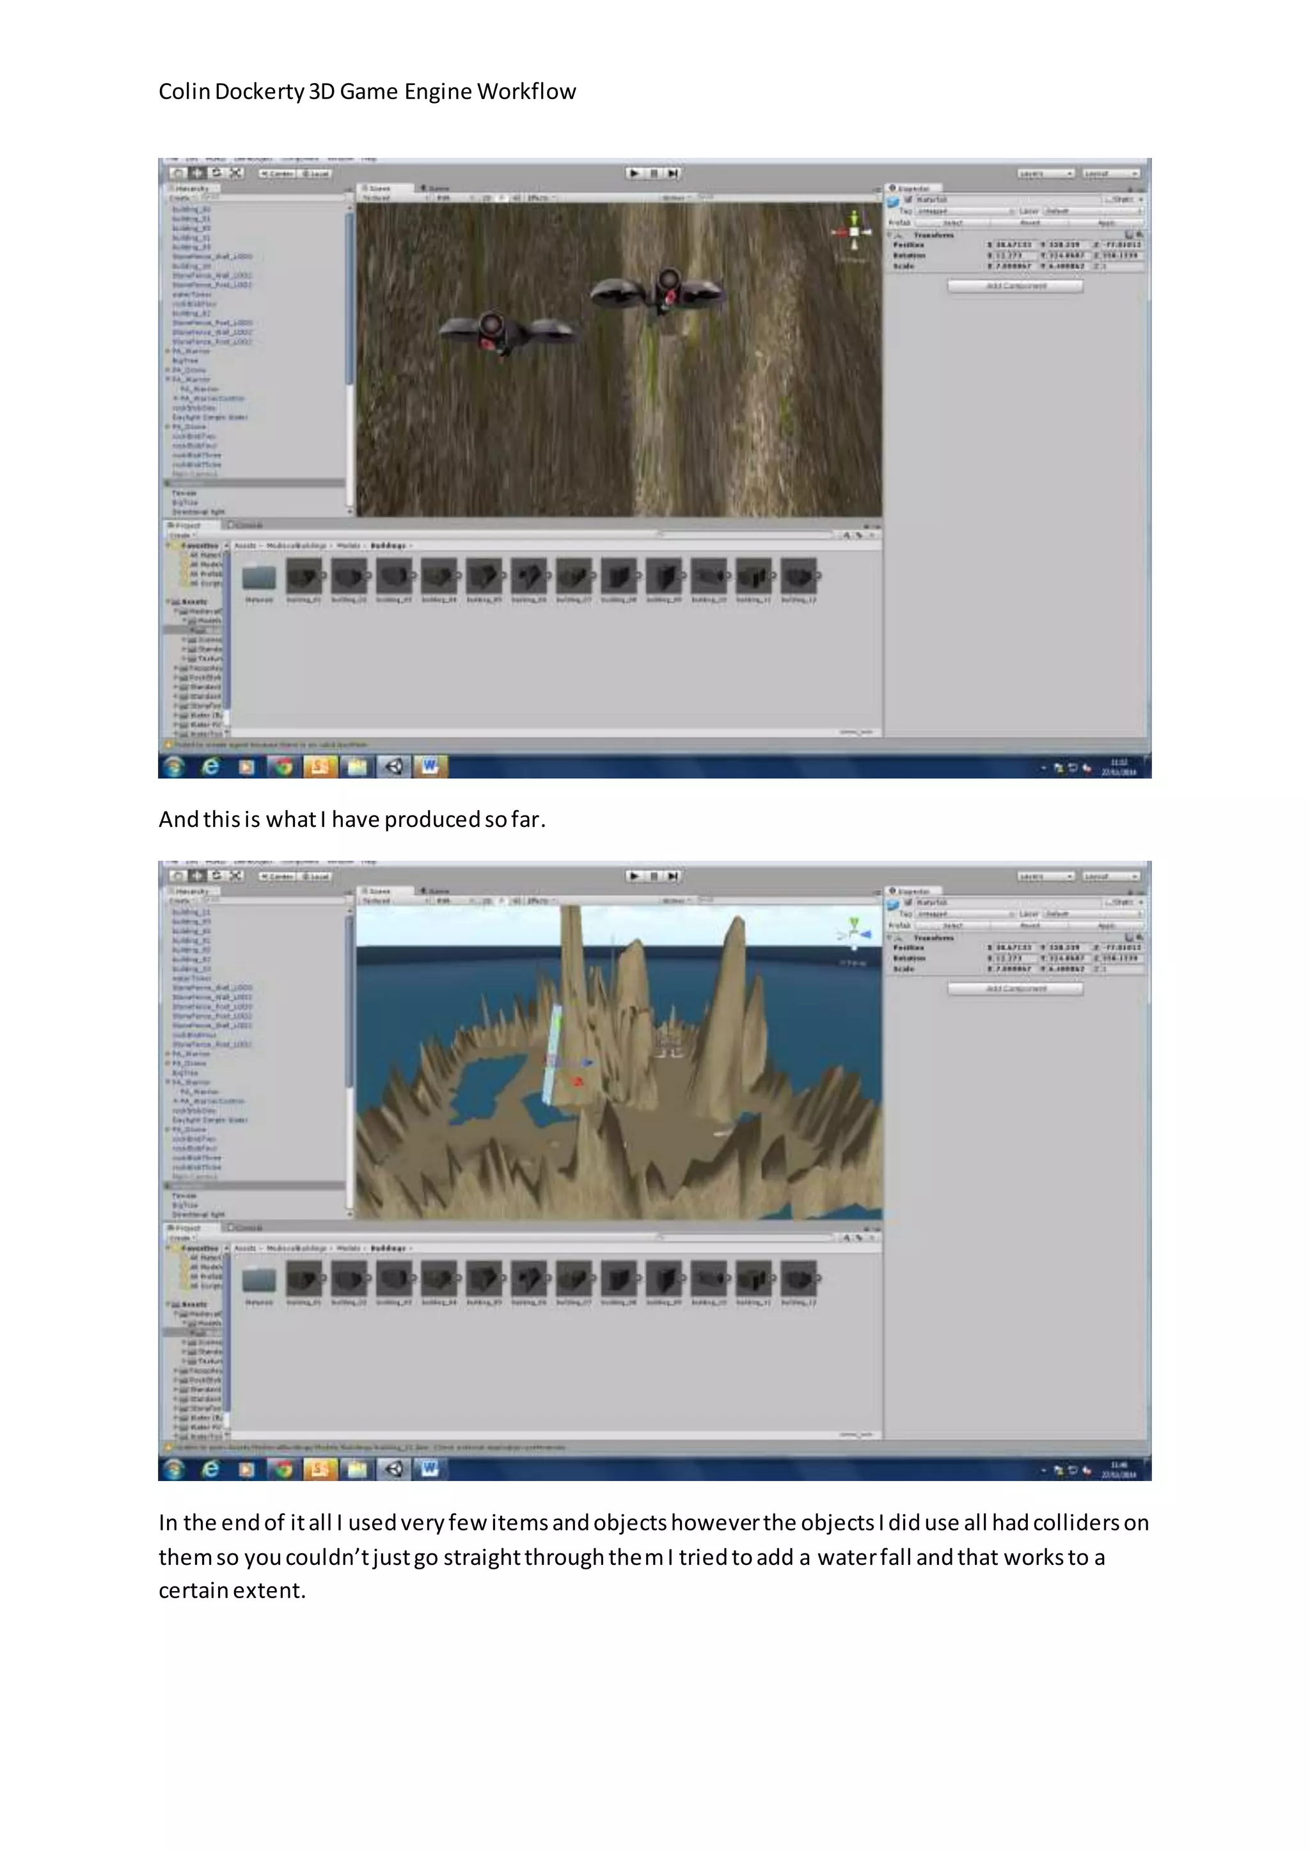Collapse the Transform component in the drone Inspector

tap(890, 235)
